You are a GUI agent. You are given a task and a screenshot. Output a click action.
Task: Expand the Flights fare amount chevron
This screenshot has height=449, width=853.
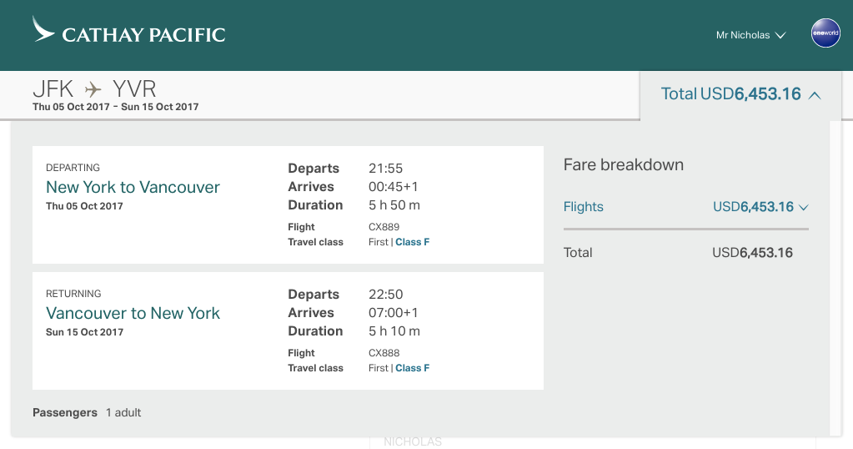(804, 207)
